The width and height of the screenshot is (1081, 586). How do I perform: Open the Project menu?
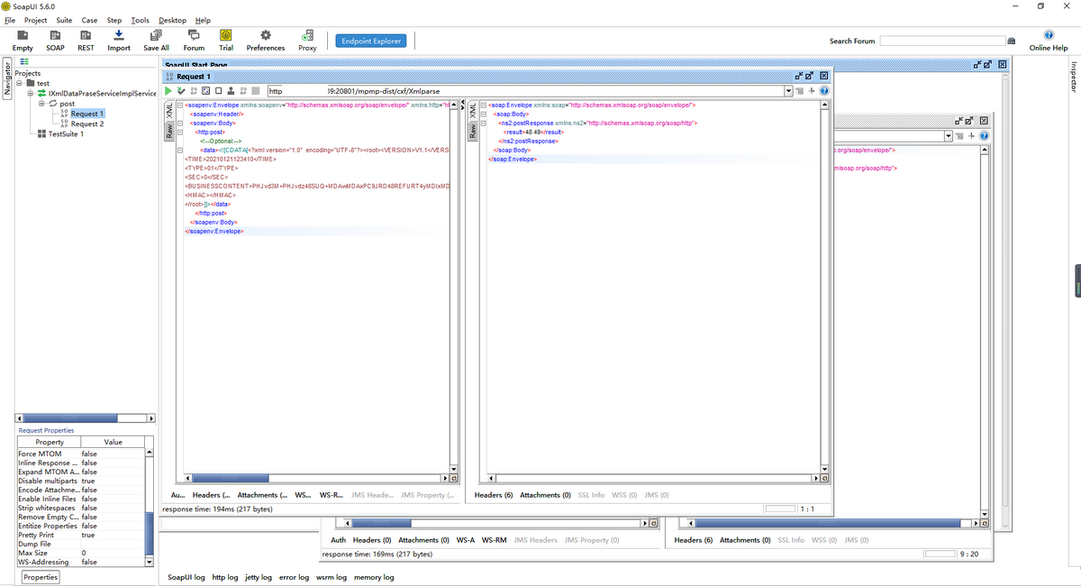[36, 20]
